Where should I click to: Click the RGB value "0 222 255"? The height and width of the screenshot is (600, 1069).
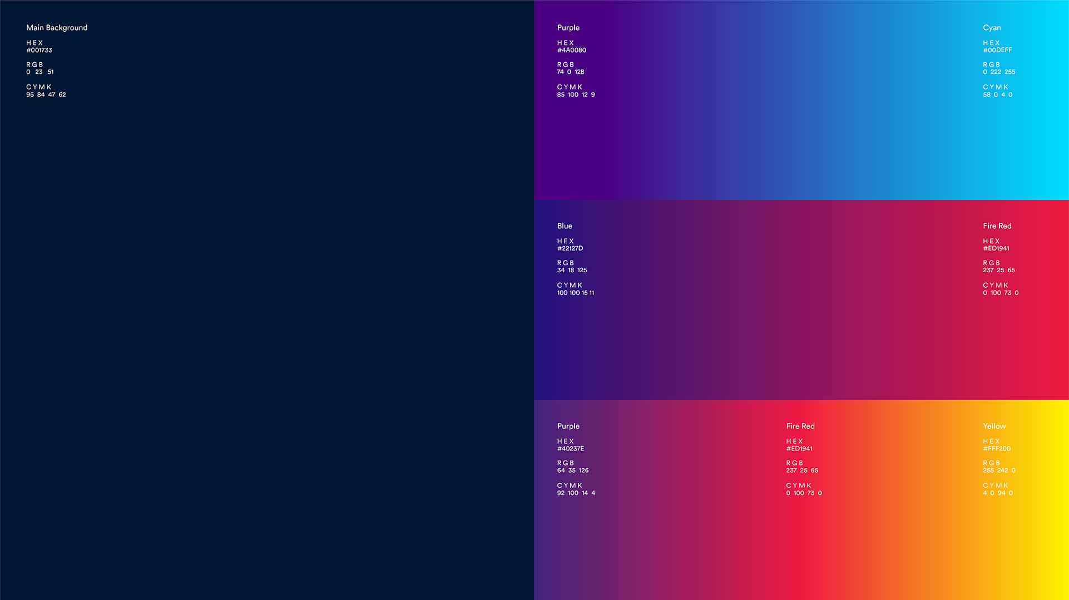pos(999,72)
